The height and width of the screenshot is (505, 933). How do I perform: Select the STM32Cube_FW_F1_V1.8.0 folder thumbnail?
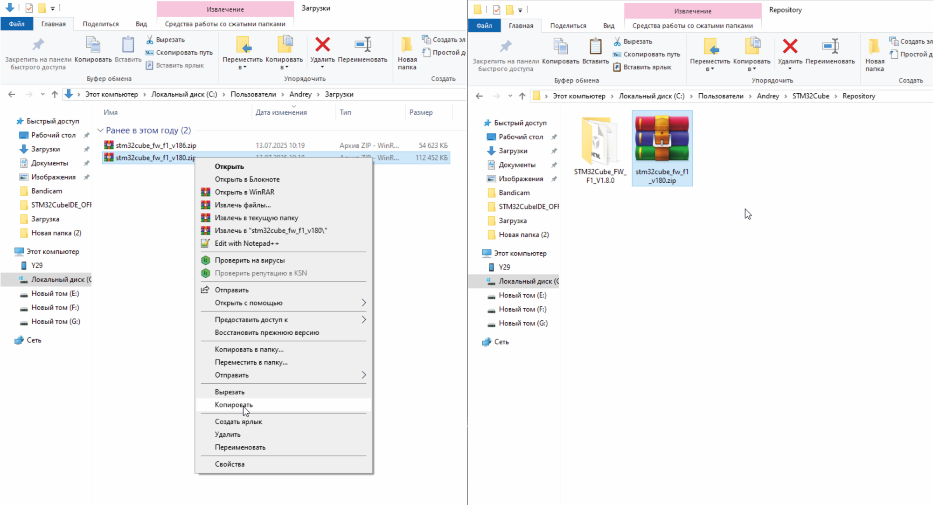click(x=600, y=149)
